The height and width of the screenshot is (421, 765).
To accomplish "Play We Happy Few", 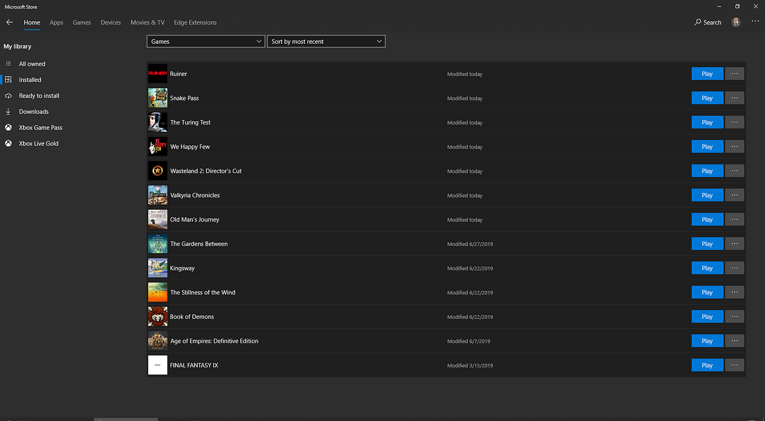I will (x=707, y=146).
